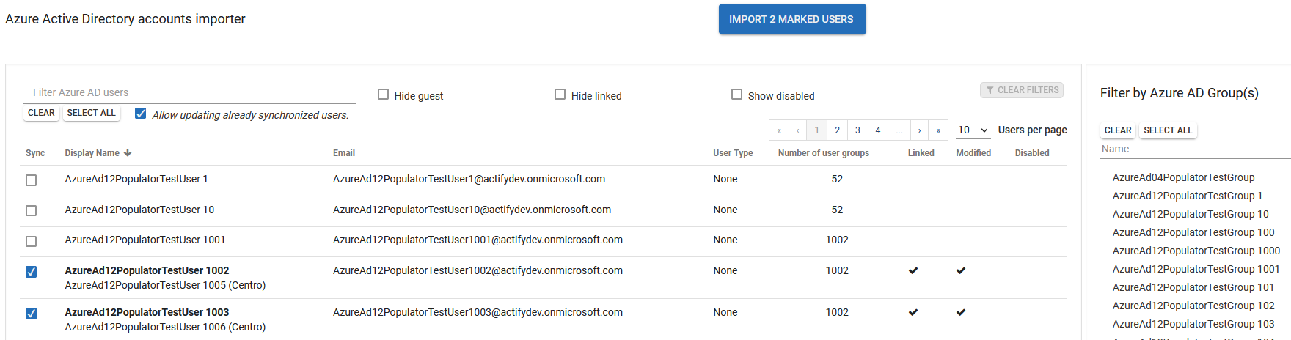Click the previous page arrow icon
The height and width of the screenshot is (340, 1291).
(797, 130)
